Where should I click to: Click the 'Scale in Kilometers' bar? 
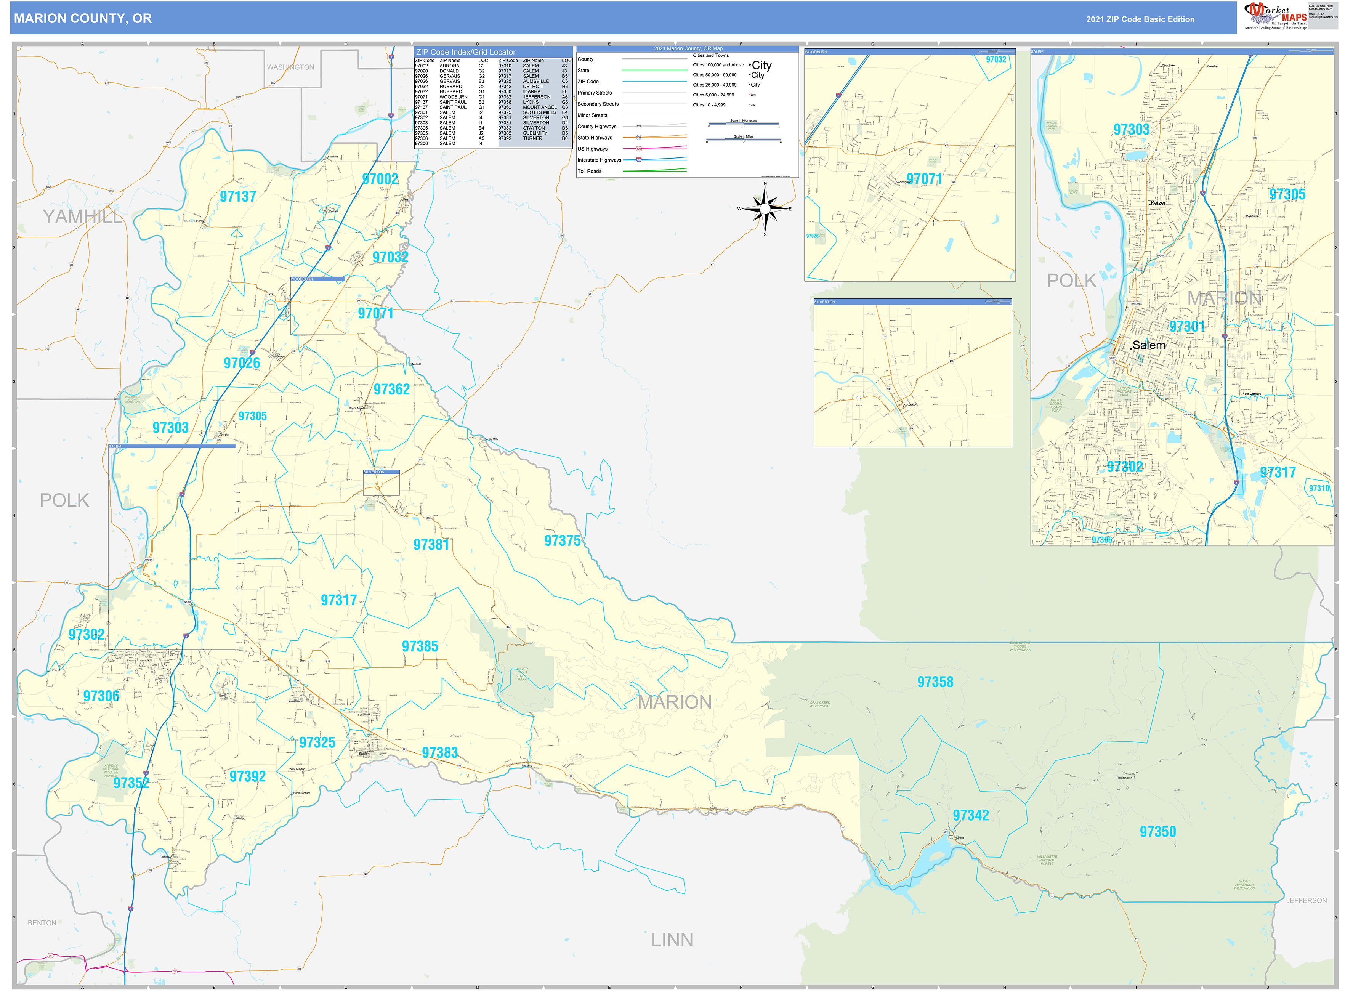pyautogui.click(x=743, y=124)
